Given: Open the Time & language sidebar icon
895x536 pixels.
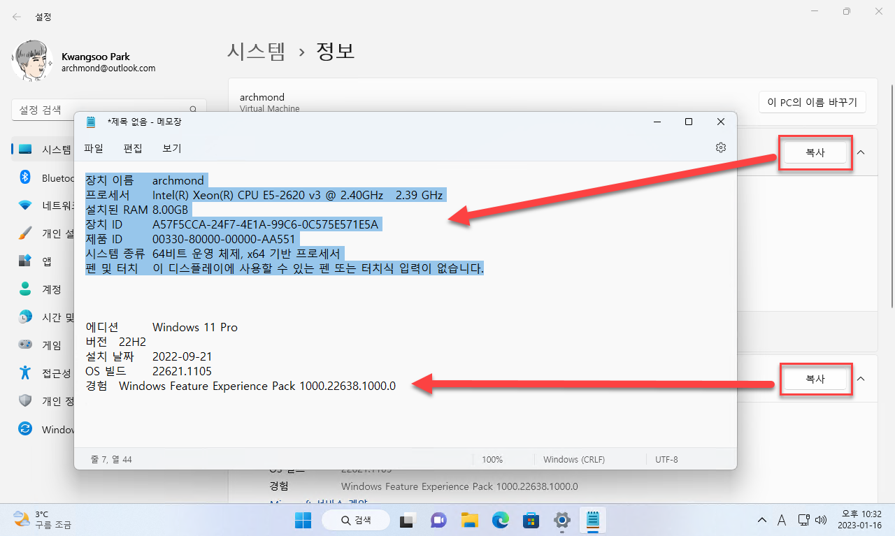Looking at the screenshot, I should pos(25,317).
